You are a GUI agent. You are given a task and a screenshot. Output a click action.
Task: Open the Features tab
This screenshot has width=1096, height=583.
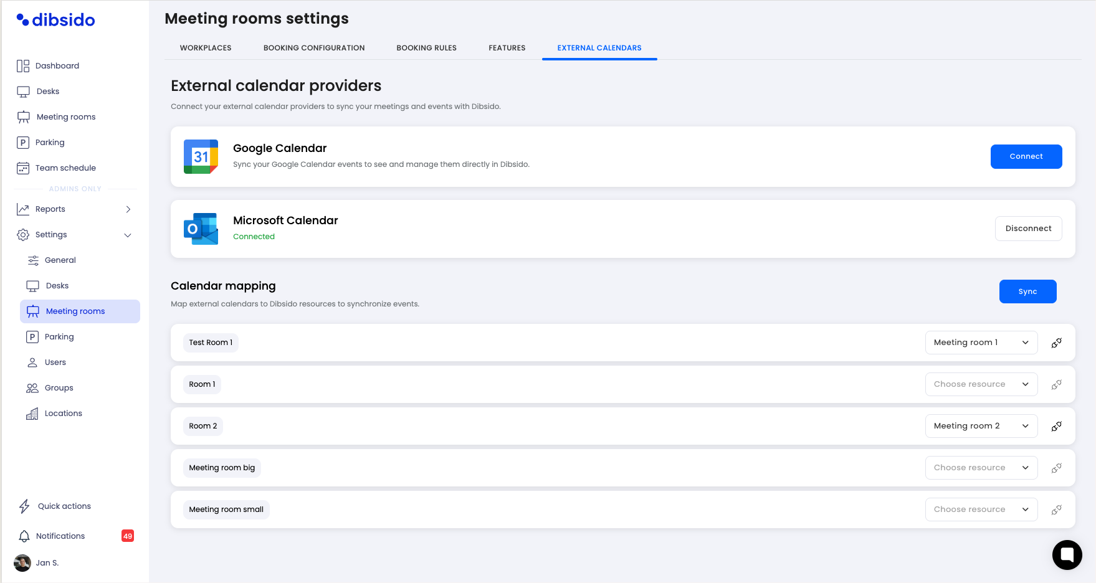(507, 48)
